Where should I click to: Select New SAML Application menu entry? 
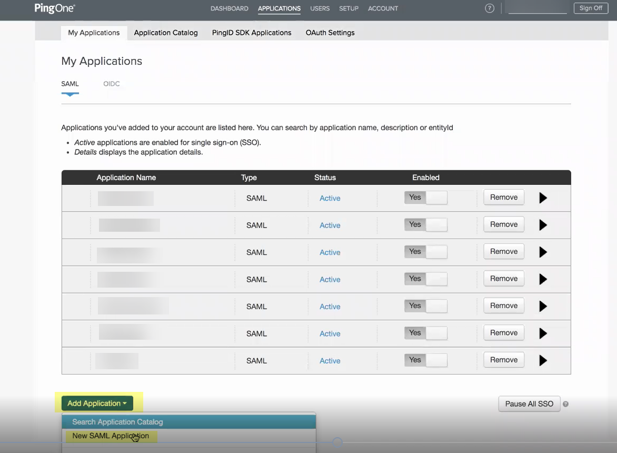(111, 436)
